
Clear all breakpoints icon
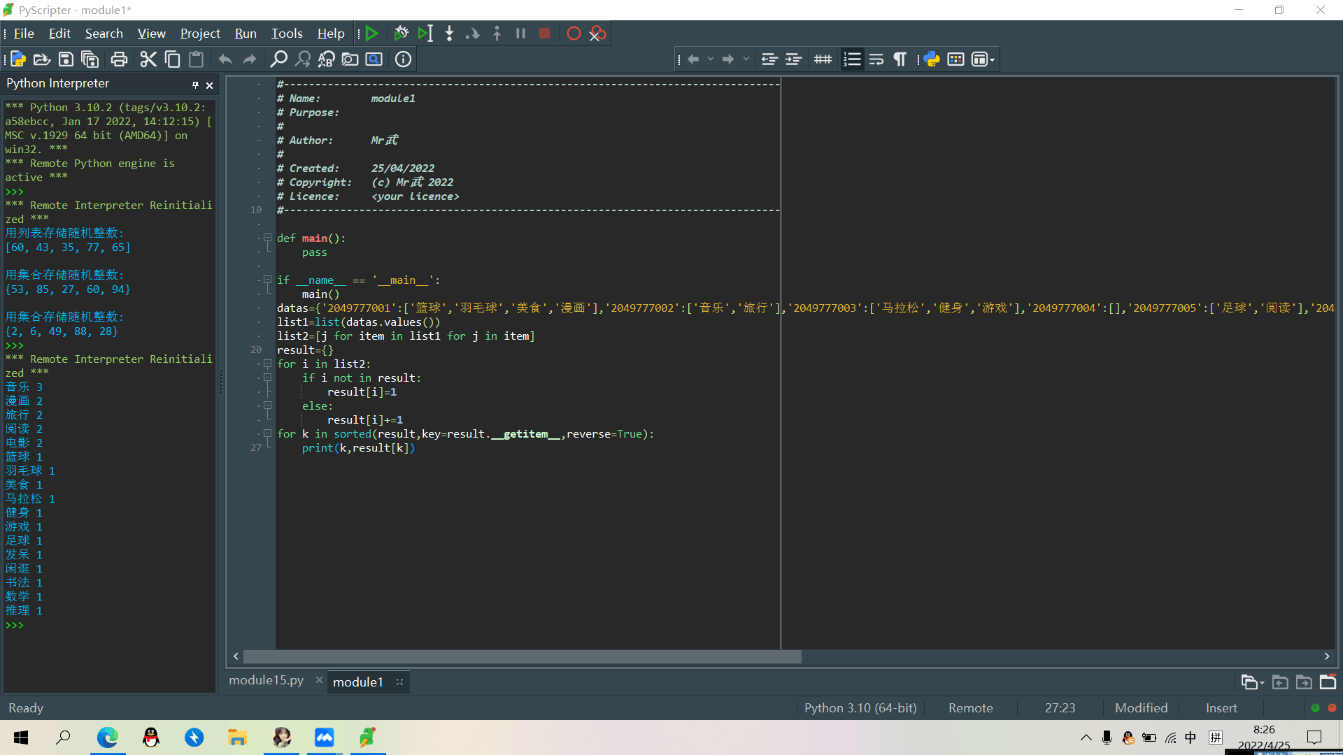pos(597,34)
